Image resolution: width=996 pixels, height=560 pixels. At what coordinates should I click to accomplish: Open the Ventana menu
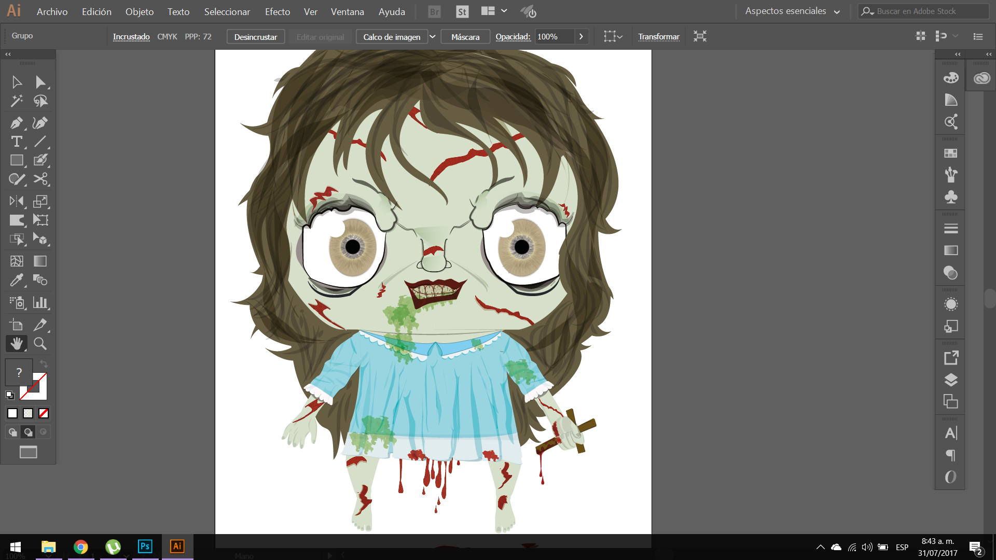[347, 11]
